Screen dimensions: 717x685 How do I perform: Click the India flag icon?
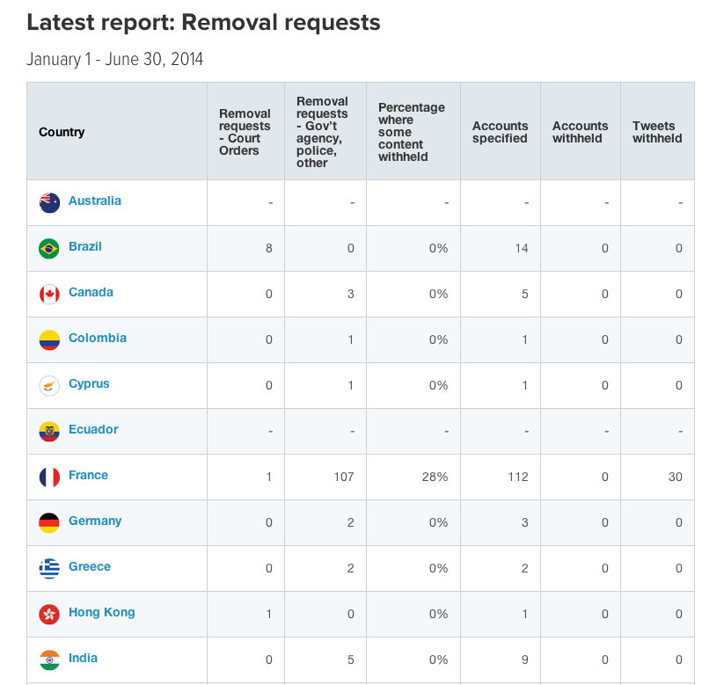click(49, 659)
